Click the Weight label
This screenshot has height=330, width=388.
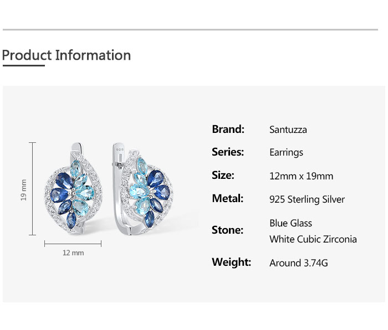[x=231, y=262]
